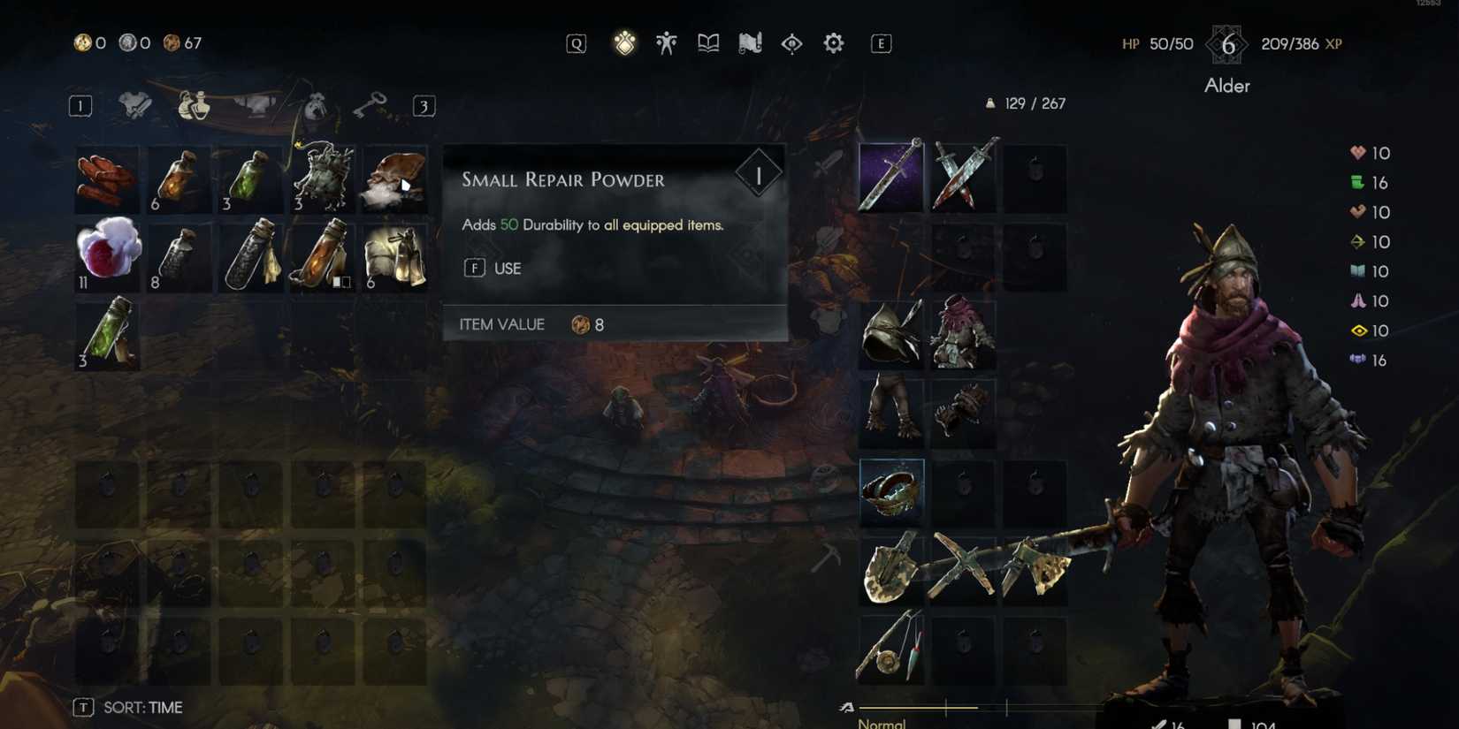Open the character skills figure icon

(x=666, y=43)
